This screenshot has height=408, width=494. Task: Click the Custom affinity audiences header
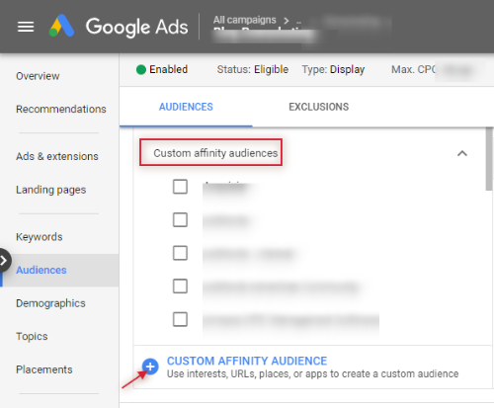point(215,153)
